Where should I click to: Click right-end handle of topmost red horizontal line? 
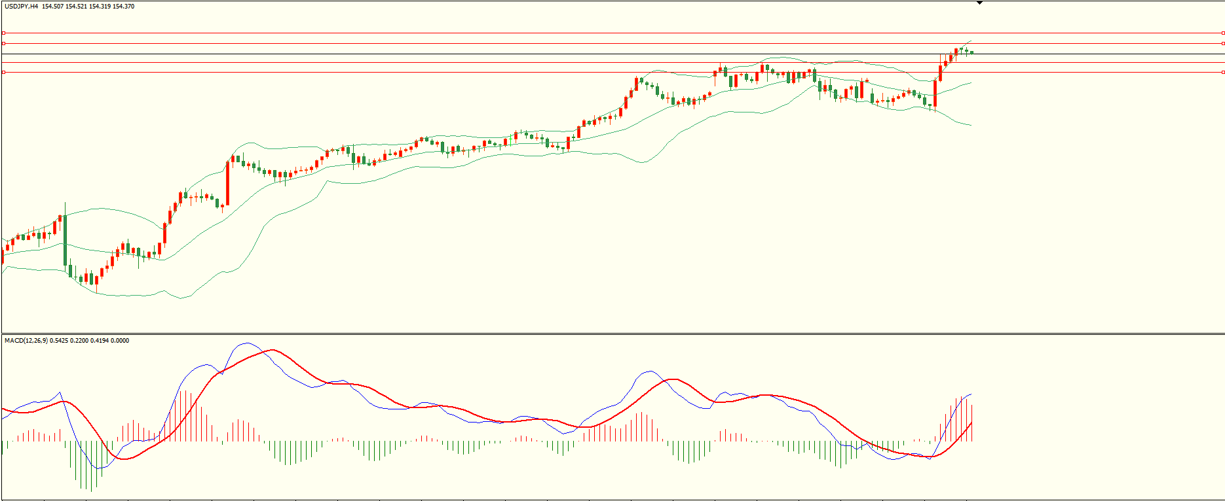(1222, 33)
